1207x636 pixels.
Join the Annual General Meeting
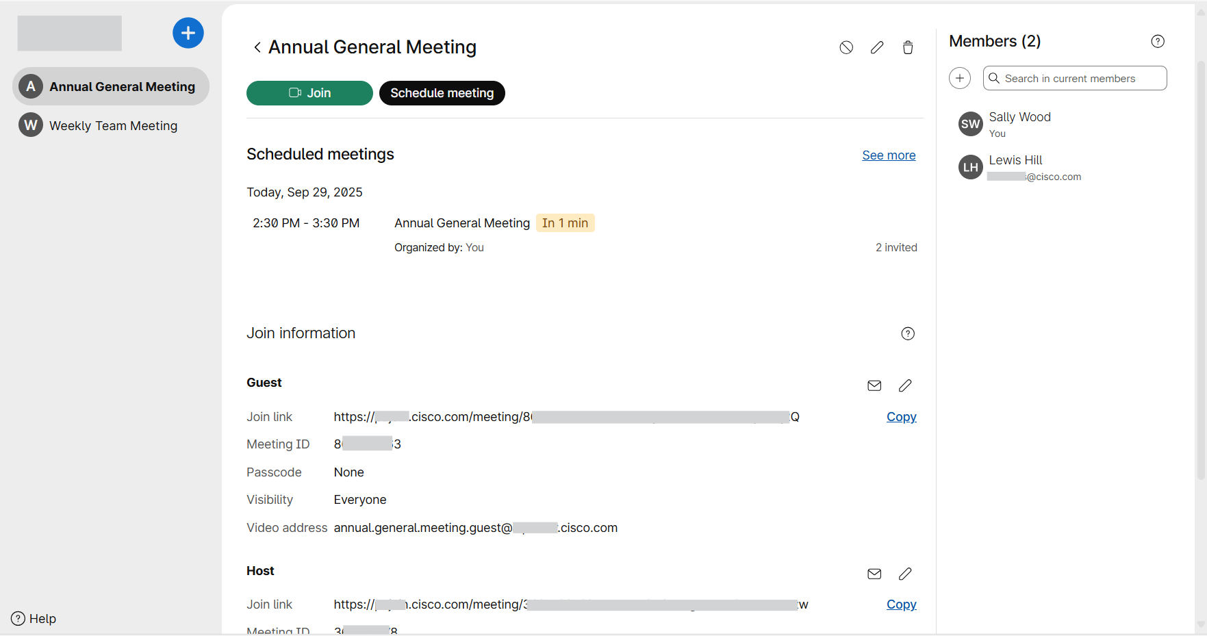point(309,93)
